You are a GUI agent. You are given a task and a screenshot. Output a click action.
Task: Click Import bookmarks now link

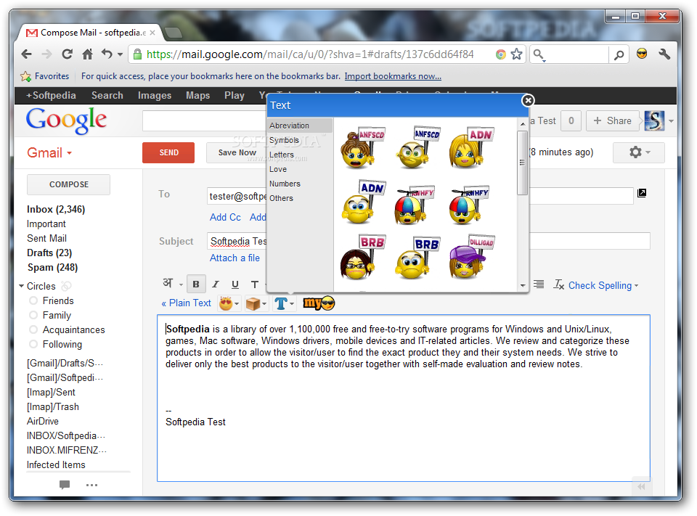pyautogui.click(x=393, y=76)
